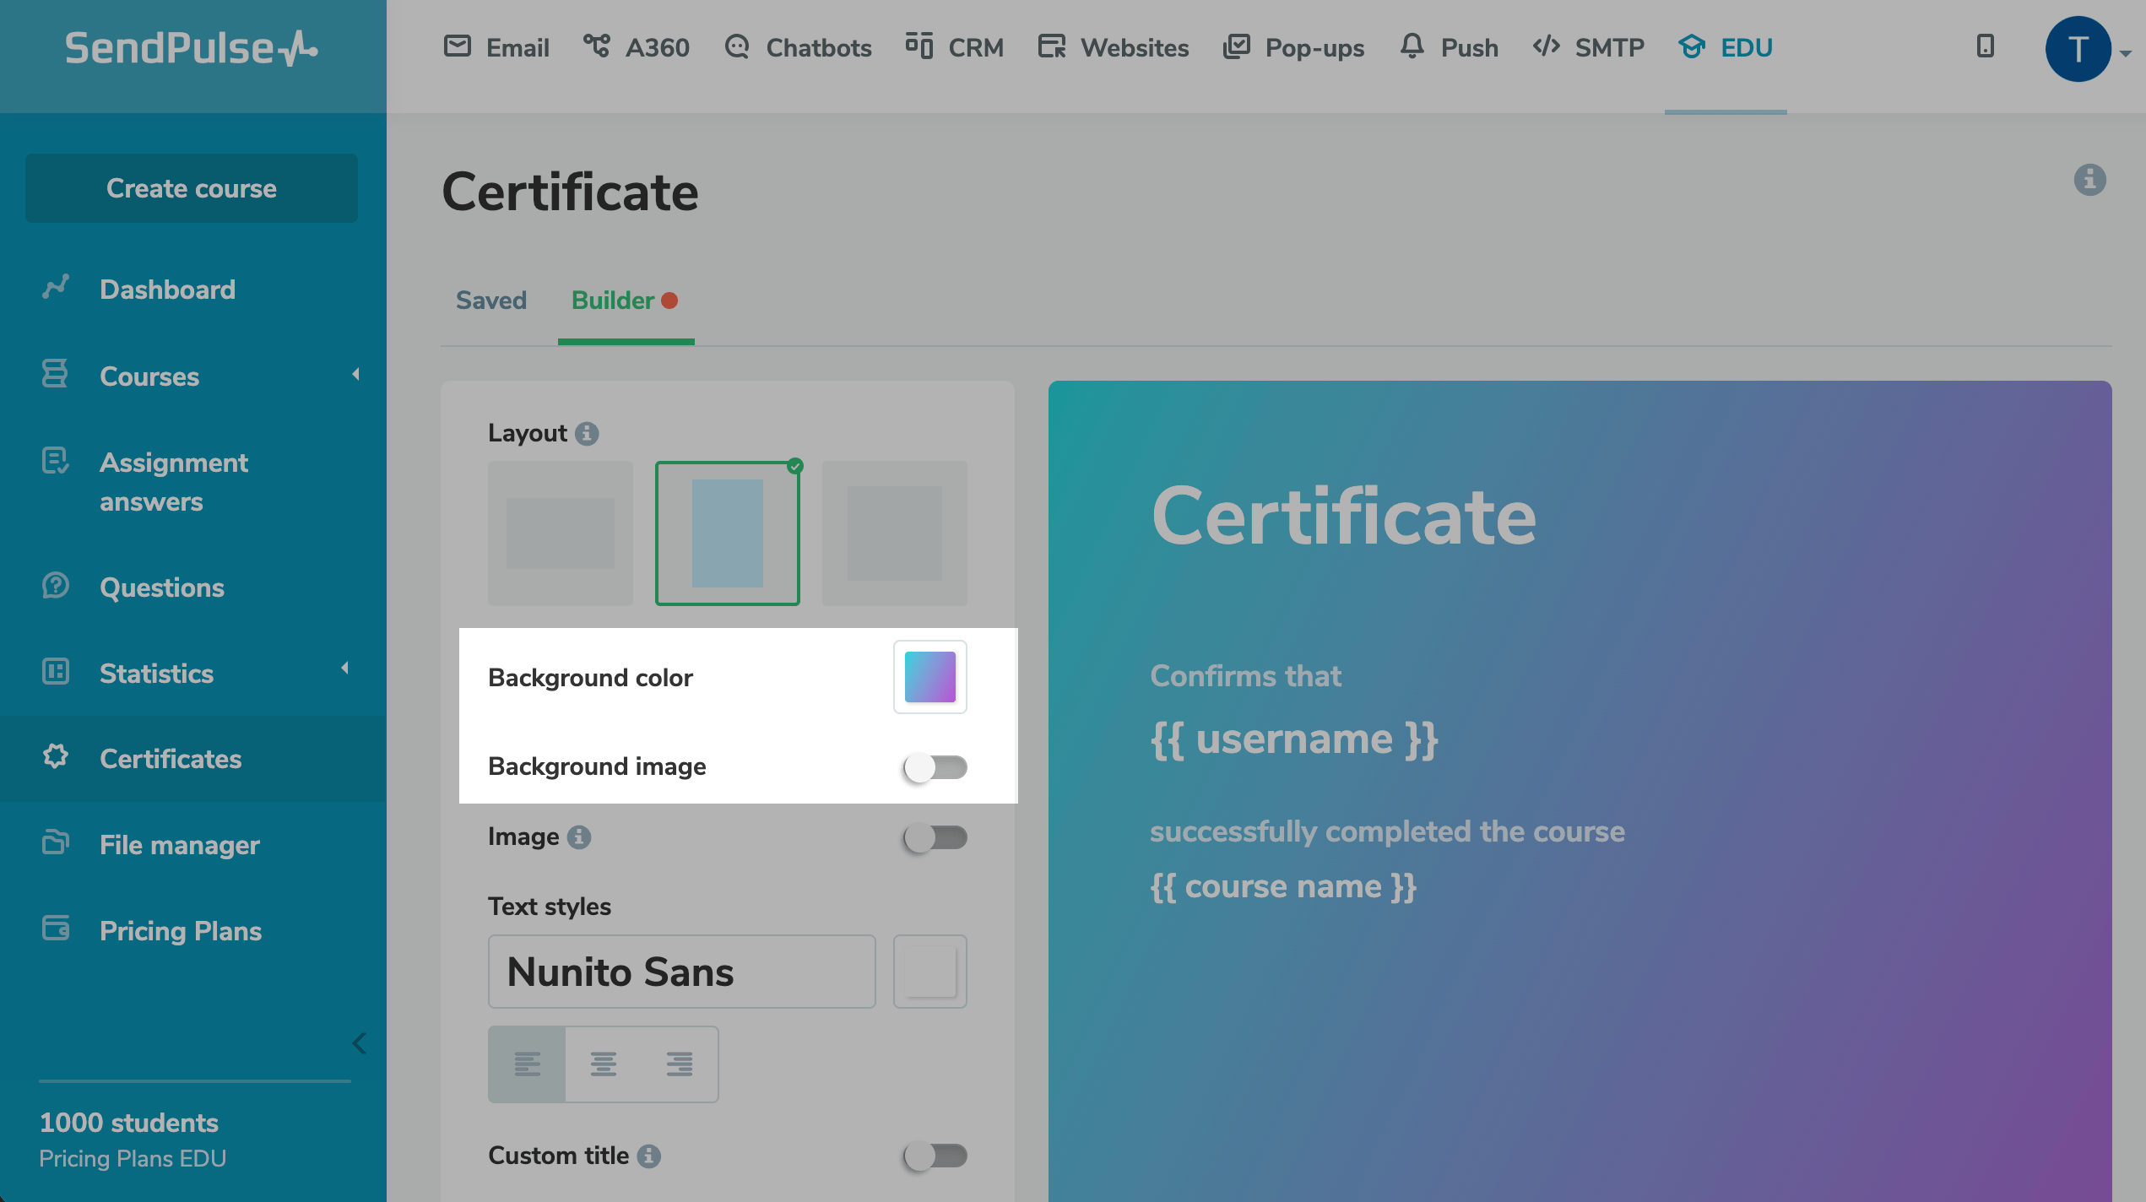Open the Pricing Plans EDU link
Screen dimensions: 2146x1202
[133, 1159]
